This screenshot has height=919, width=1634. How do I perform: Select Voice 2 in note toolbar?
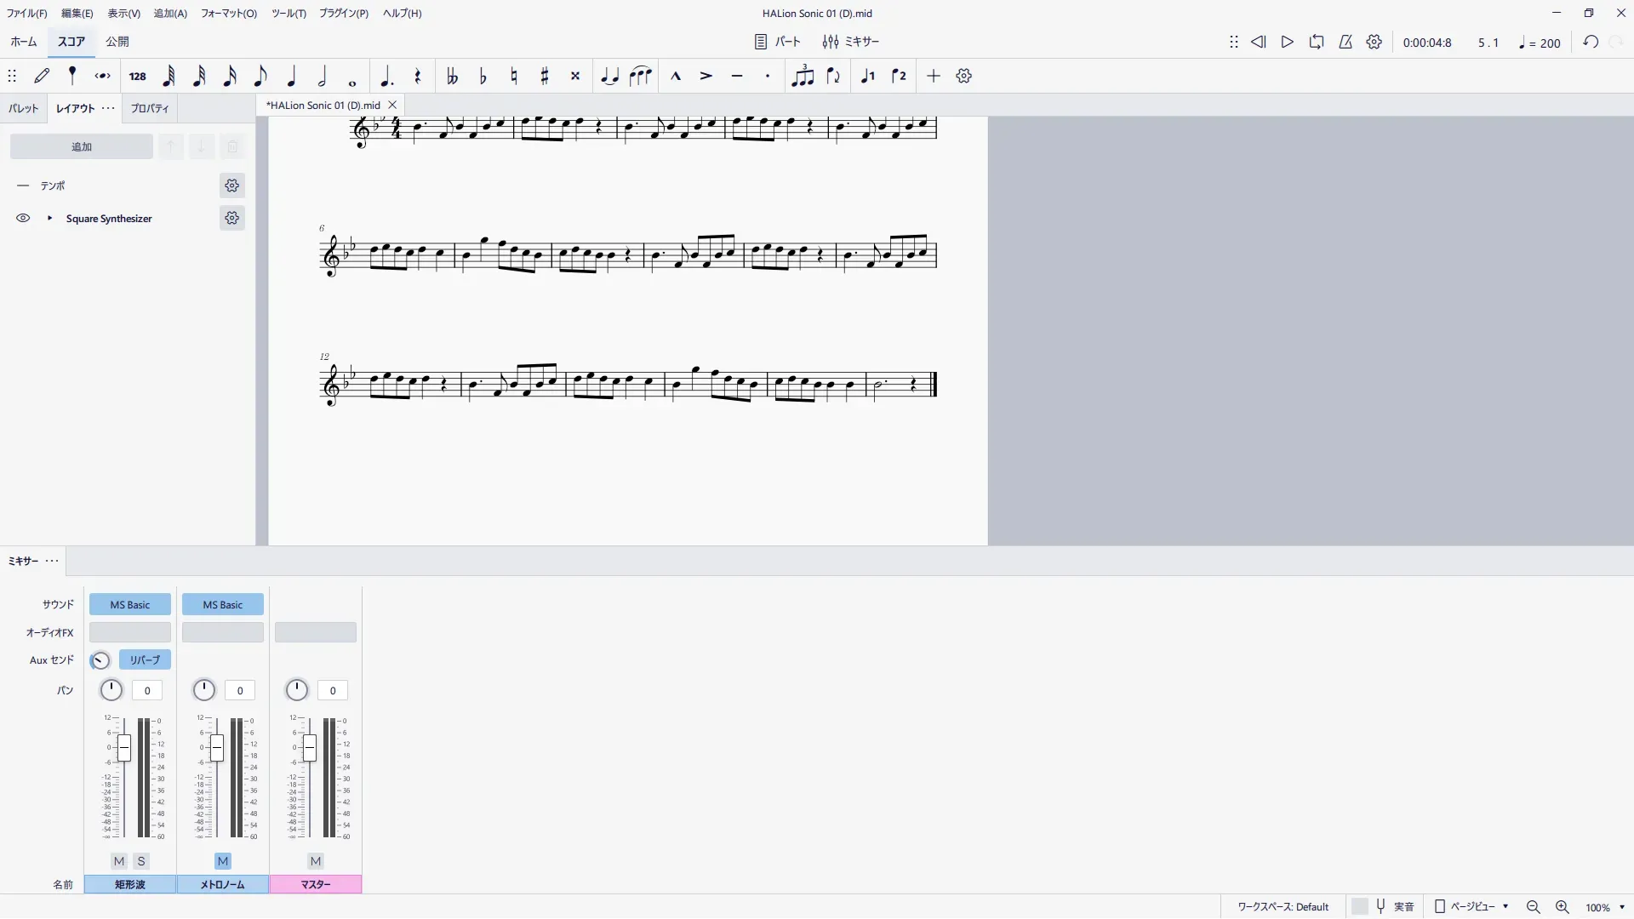click(x=899, y=77)
